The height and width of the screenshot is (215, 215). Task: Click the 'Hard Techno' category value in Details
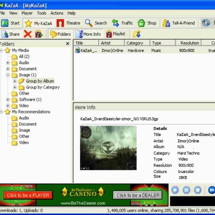click(x=188, y=153)
